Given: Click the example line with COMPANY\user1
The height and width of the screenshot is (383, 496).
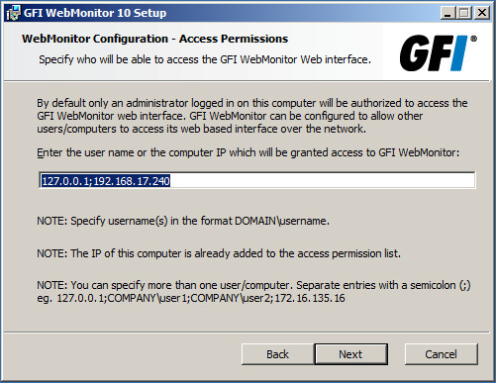Looking at the screenshot, I should click(191, 298).
